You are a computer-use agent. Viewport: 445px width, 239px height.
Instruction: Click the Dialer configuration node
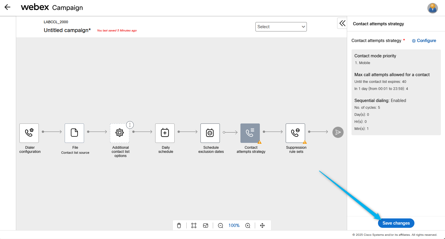pyautogui.click(x=29, y=133)
